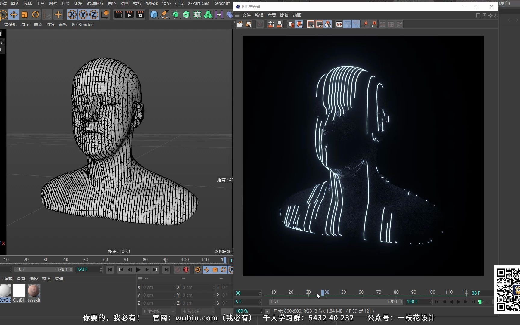Screen dimensions: 520x325
Task: Toggle the Z axis lock
Action: [94, 14]
